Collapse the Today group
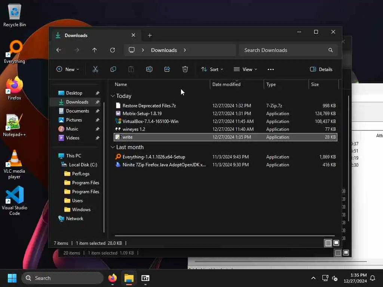383x287 pixels. [113, 96]
